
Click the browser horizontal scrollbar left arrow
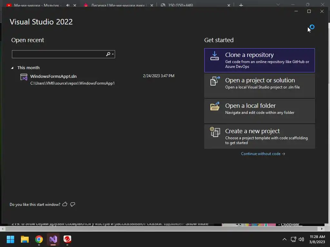coord(2,229)
